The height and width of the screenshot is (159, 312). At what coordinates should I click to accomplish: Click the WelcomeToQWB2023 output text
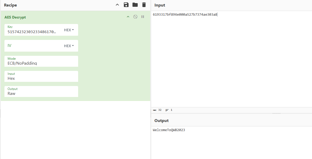tap(169, 130)
